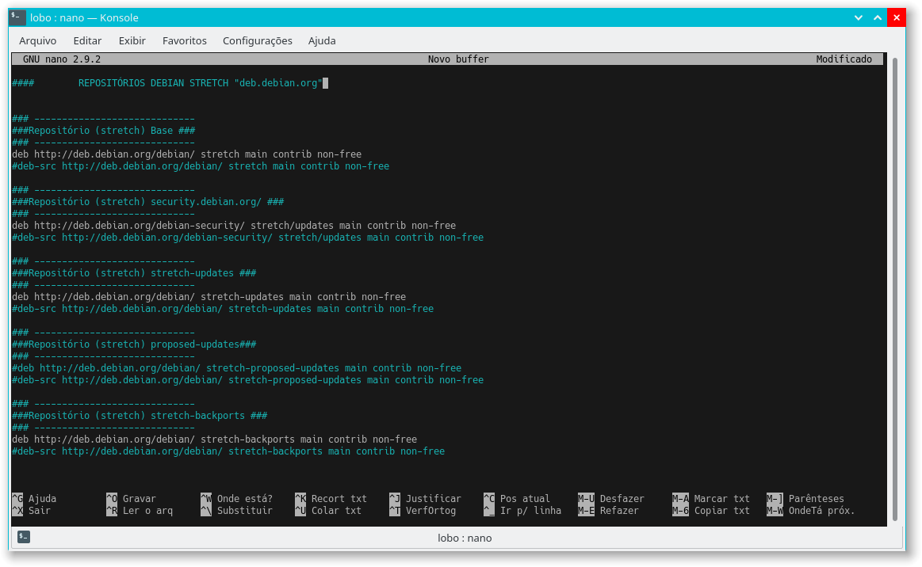Viewport: 922px width, 567px height.
Task: Click the '^K Recort txt' shortcut hint
Action: 331,499
